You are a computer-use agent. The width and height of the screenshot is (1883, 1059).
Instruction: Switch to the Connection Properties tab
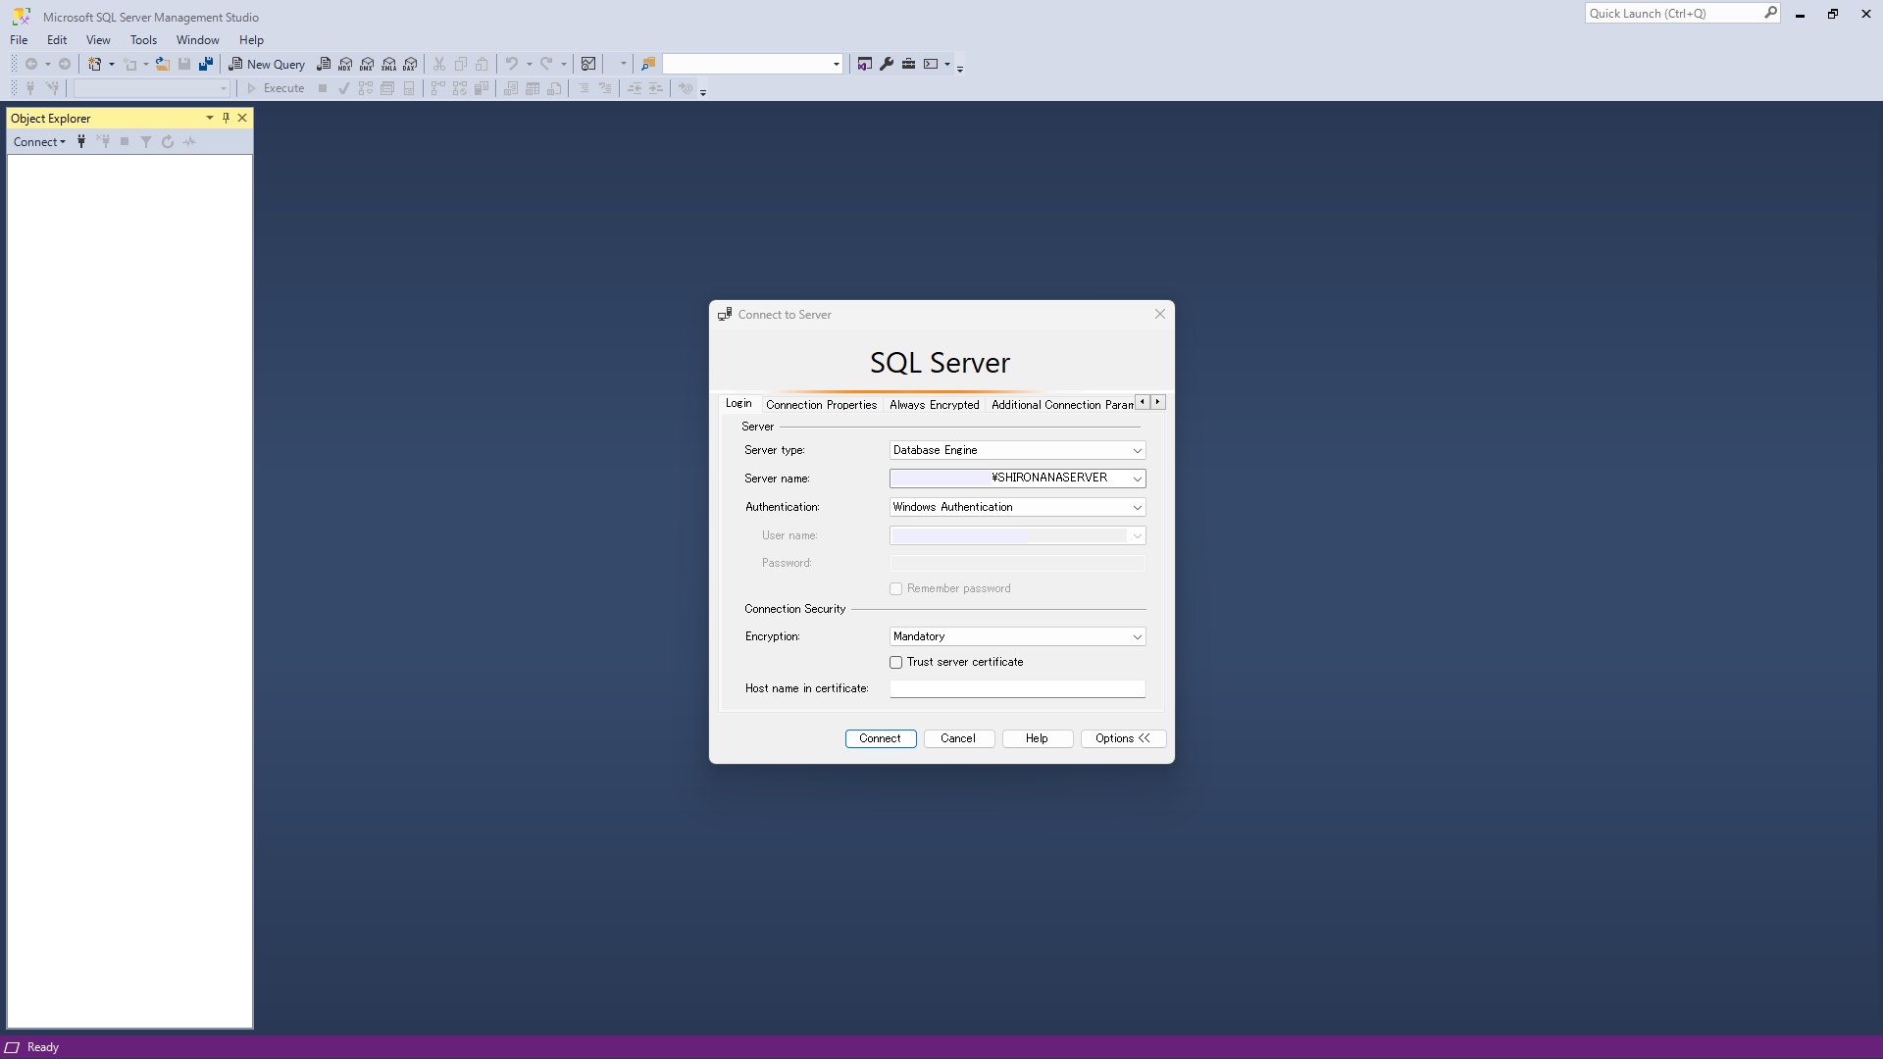point(821,404)
